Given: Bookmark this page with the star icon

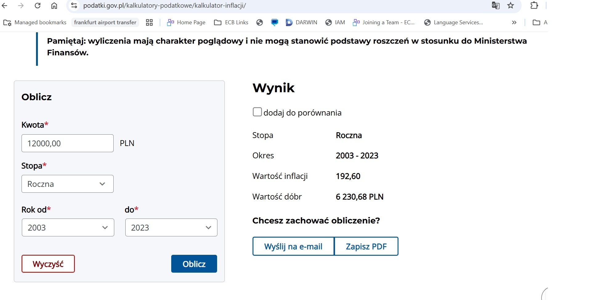Looking at the screenshot, I should point(511,6).
